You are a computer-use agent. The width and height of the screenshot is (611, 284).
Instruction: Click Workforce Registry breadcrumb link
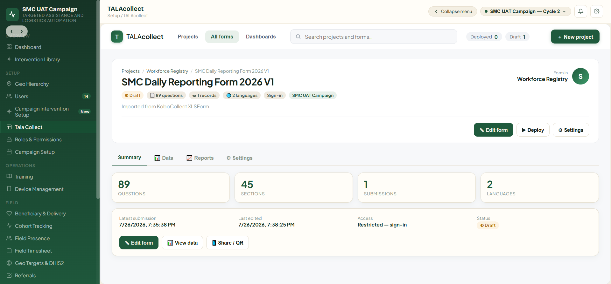[x=167, y=71]
